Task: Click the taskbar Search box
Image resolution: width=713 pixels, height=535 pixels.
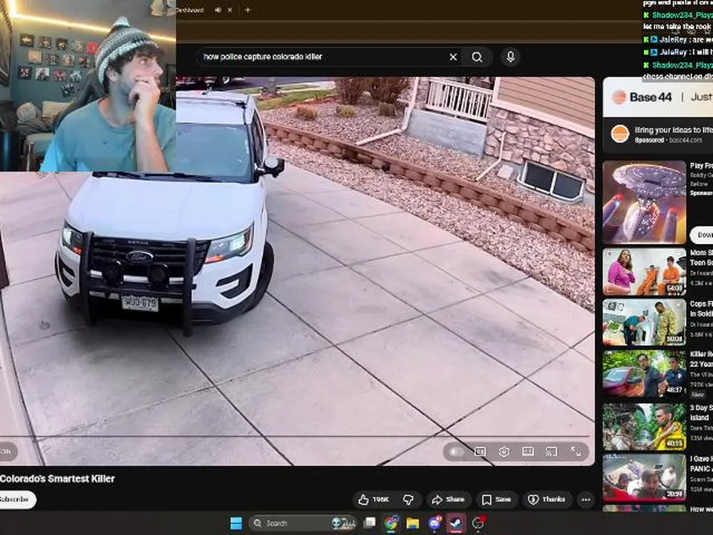Action: click(302, 523)
